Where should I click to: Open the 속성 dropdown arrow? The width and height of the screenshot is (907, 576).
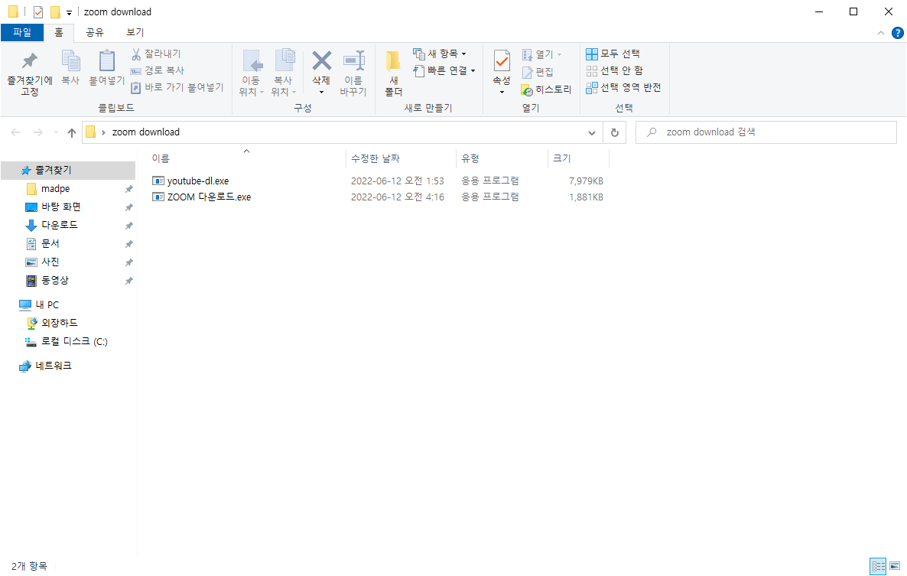click(502, 93)
